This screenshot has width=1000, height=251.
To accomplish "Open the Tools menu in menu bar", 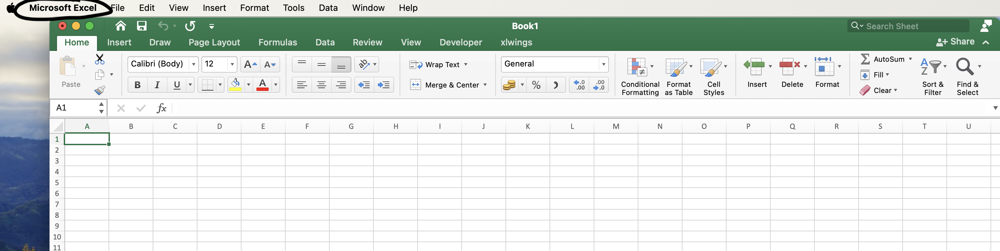I will 293,8.
